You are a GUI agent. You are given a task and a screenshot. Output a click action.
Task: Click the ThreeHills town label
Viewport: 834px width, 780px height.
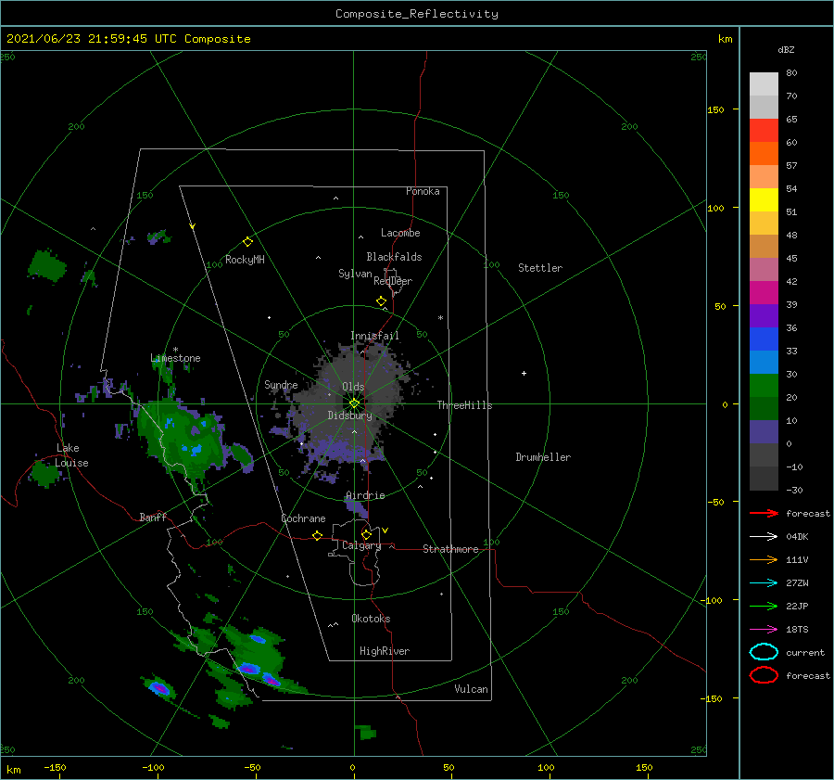464,405
